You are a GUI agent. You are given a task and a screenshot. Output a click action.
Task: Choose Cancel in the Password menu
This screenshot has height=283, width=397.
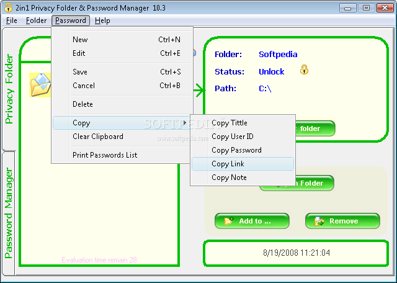point(123,86)
